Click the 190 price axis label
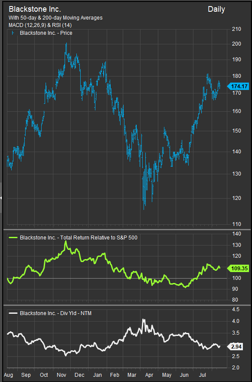 [236, 60]
